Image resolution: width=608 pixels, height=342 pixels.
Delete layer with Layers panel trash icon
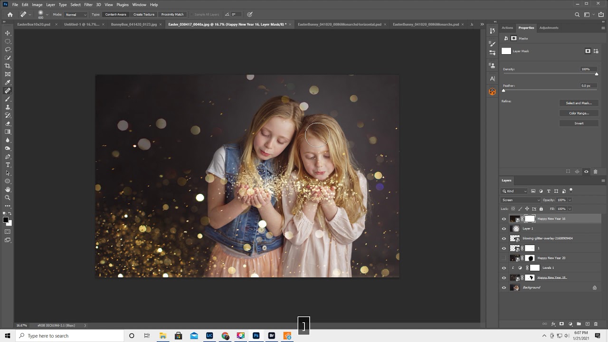coord(596,324)
